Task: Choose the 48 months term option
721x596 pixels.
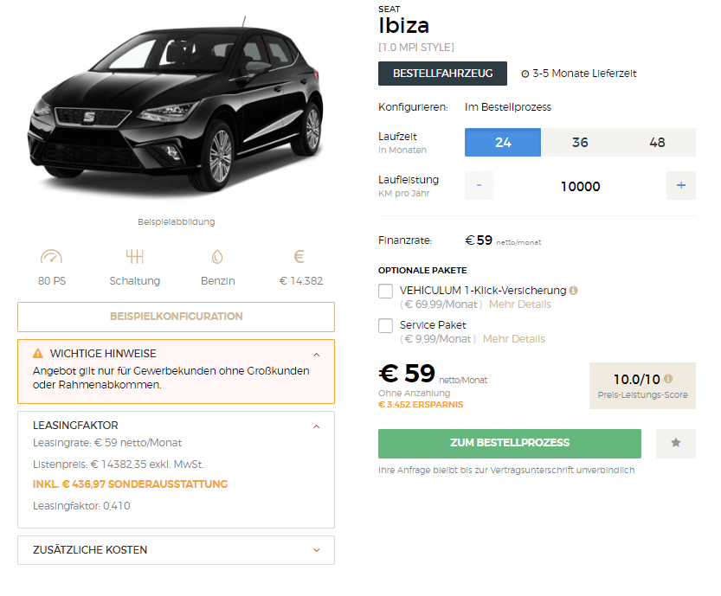Action: (x=657, y=143)
